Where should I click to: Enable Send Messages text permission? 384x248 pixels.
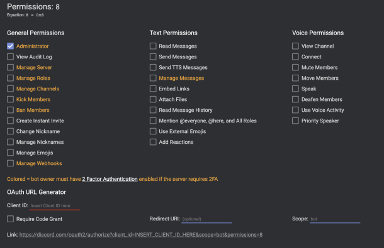(x=153, y=57)
